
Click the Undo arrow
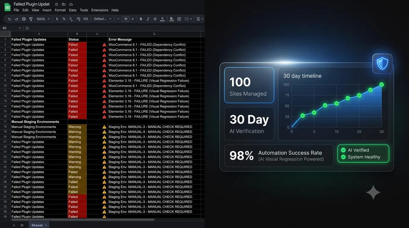coord(10,19)
